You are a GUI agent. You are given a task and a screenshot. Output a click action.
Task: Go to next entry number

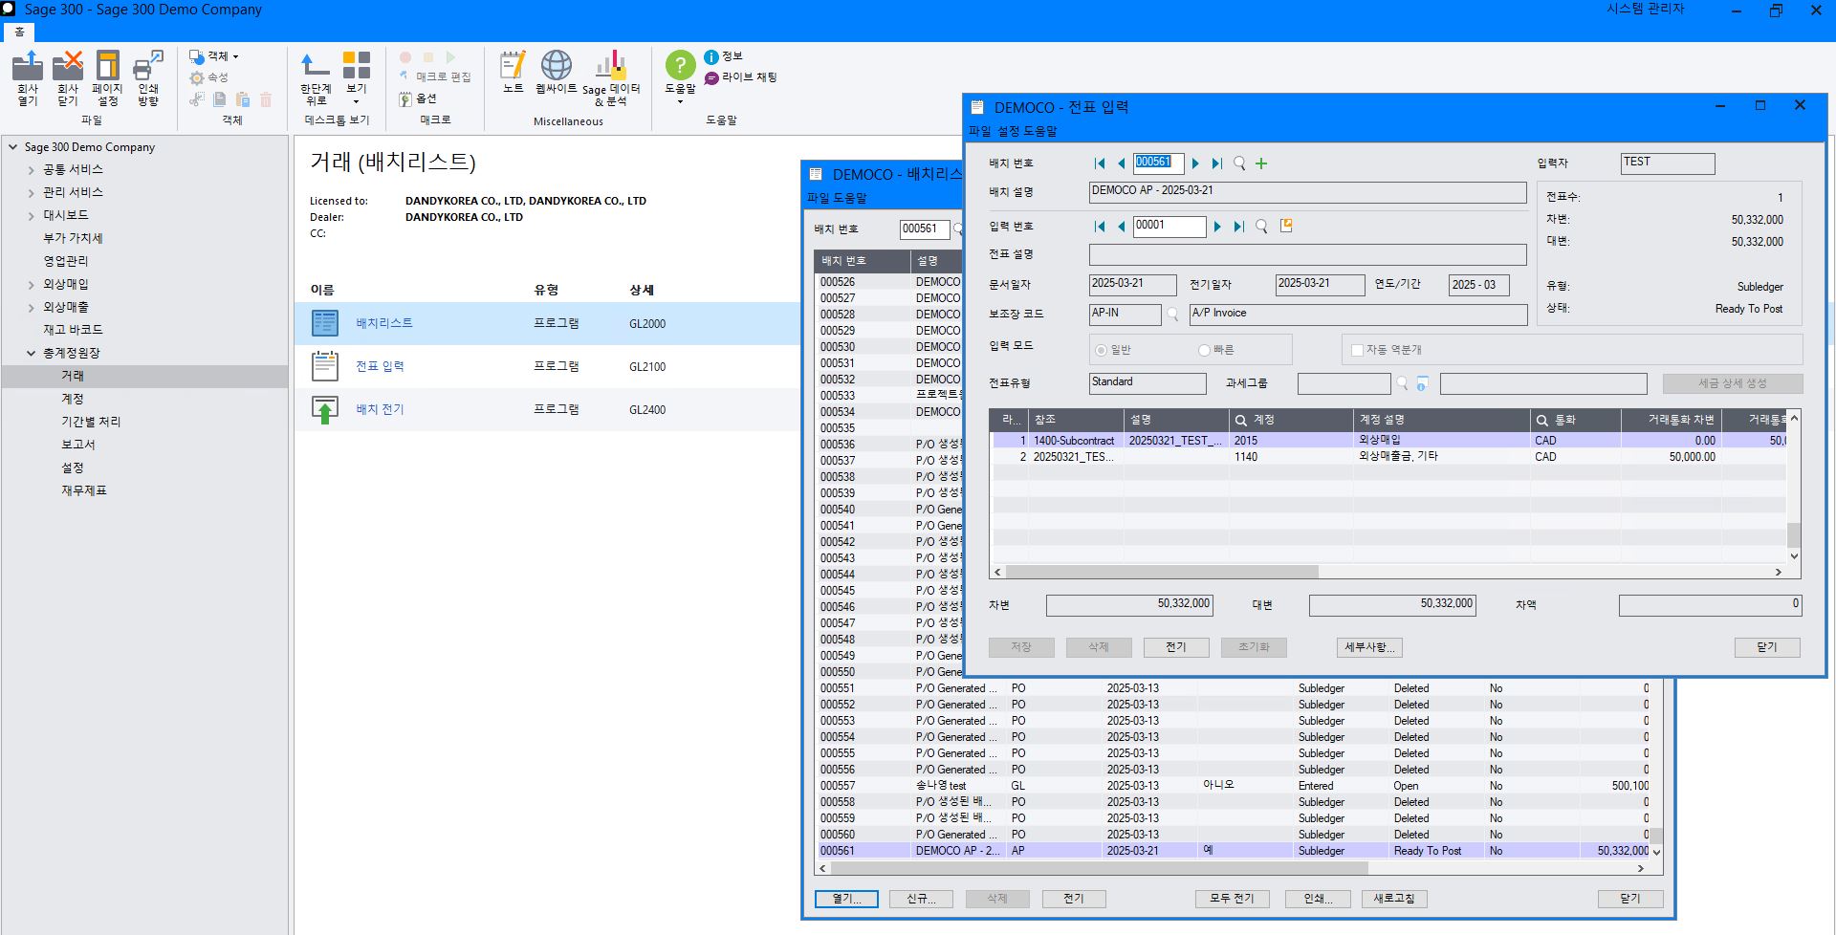pos(1217,227)
